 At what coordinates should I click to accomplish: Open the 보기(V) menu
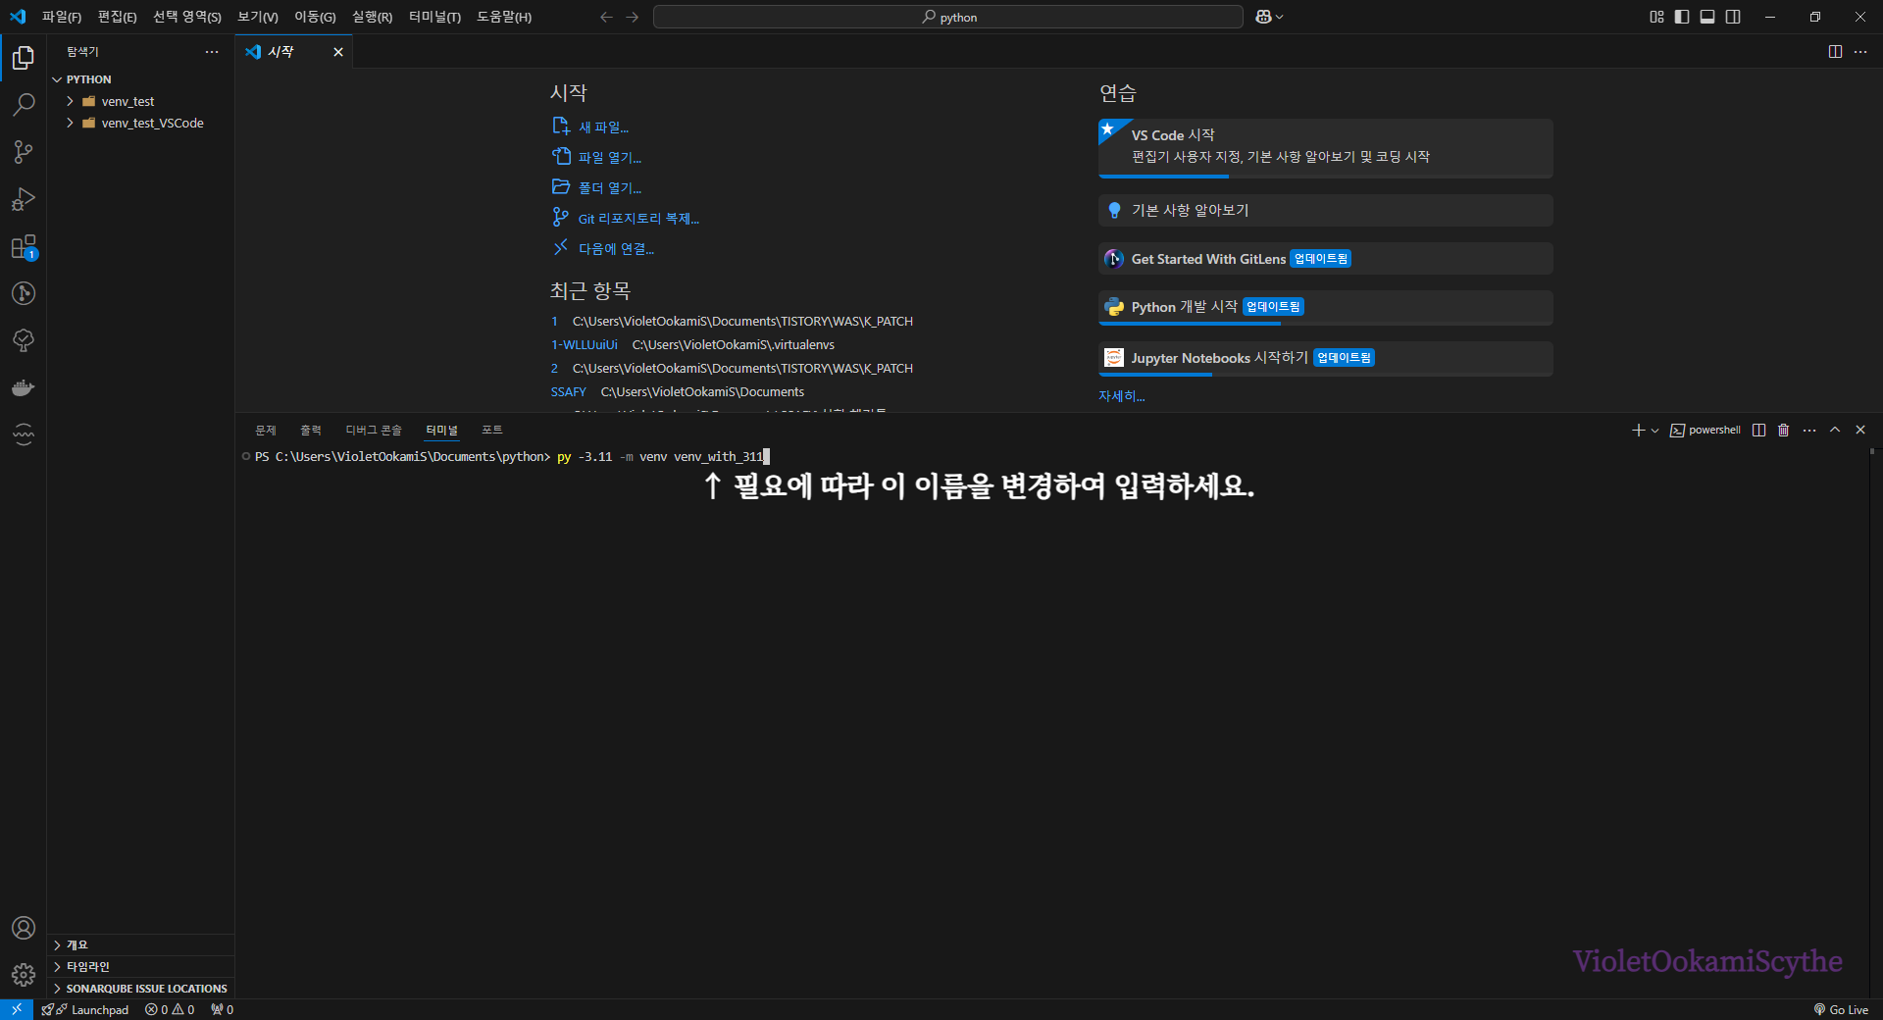coord(258,17)
